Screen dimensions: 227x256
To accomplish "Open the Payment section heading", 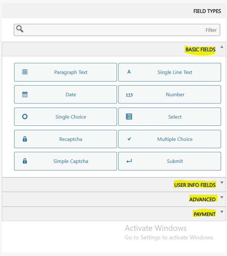I will pos(204,214).
